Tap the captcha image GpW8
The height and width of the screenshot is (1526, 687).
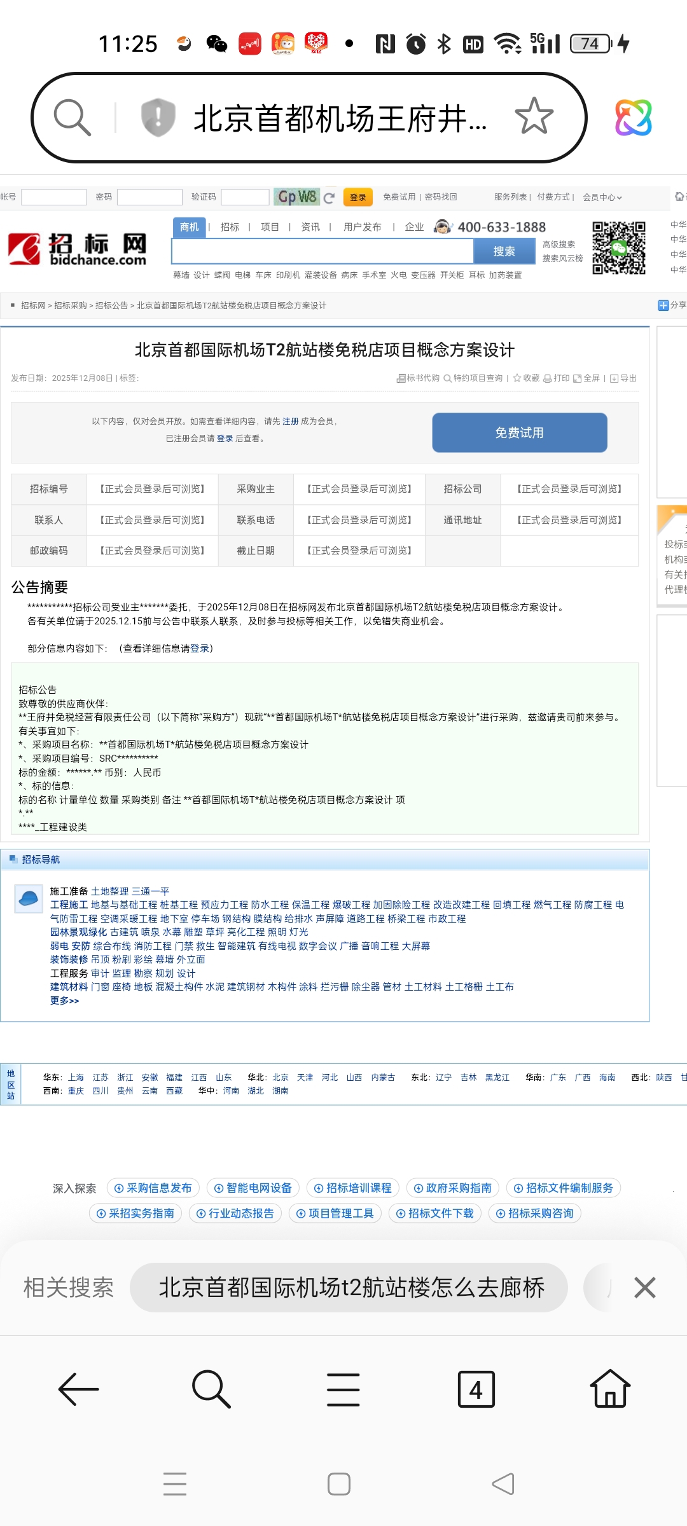point(296,197)
